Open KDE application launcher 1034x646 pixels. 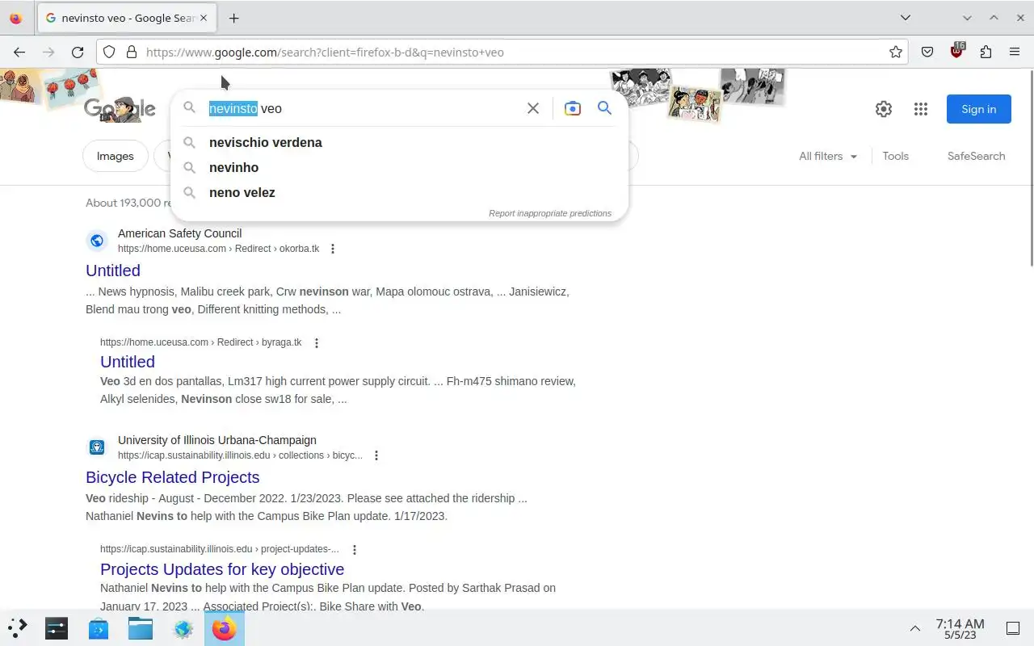[x=17, y=627]
